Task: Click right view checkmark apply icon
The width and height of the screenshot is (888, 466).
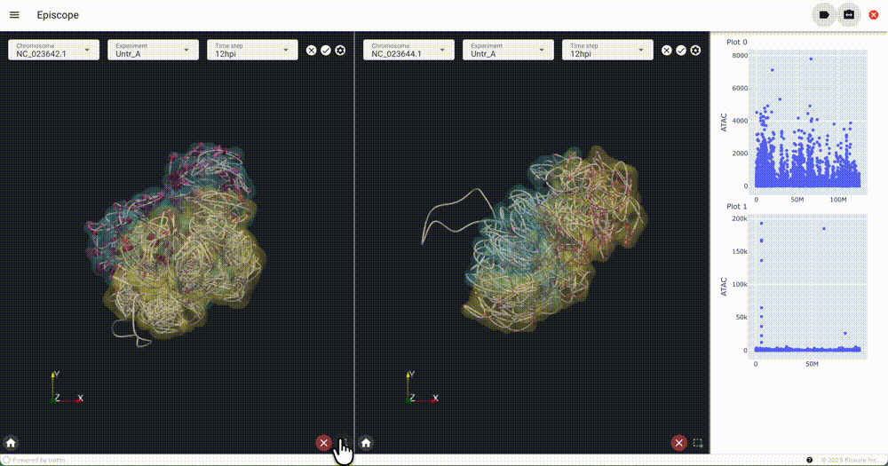Action: 681,51
